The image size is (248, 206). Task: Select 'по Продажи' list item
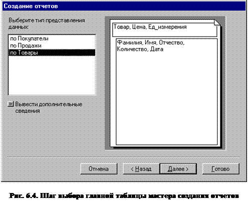(x=52, y=45)
